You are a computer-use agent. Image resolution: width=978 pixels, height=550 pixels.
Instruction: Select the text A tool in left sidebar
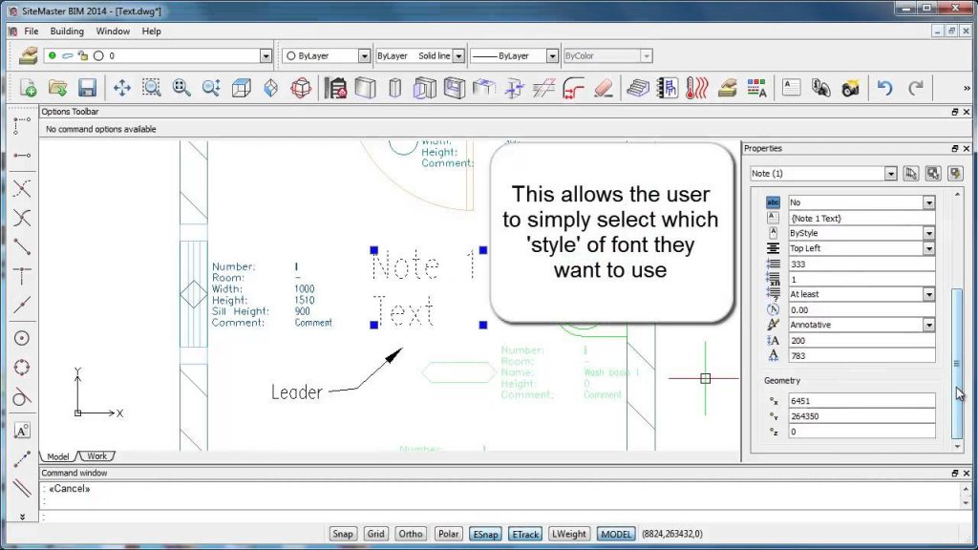tap(22, 431)
